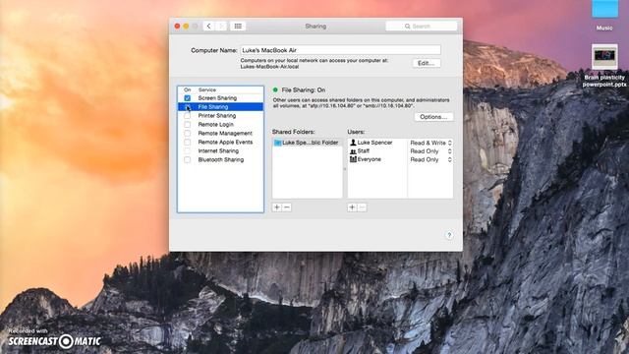629x354 pixels.
Task: Click the Edit... button
Action: pyautogui.click(x=426, y=63)
